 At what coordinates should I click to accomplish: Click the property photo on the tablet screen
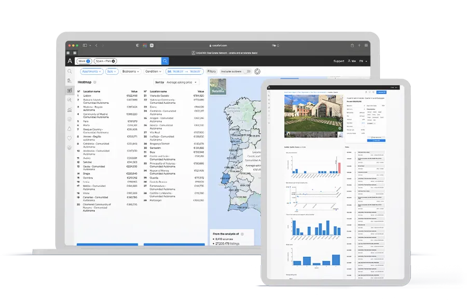coord(313,113)
